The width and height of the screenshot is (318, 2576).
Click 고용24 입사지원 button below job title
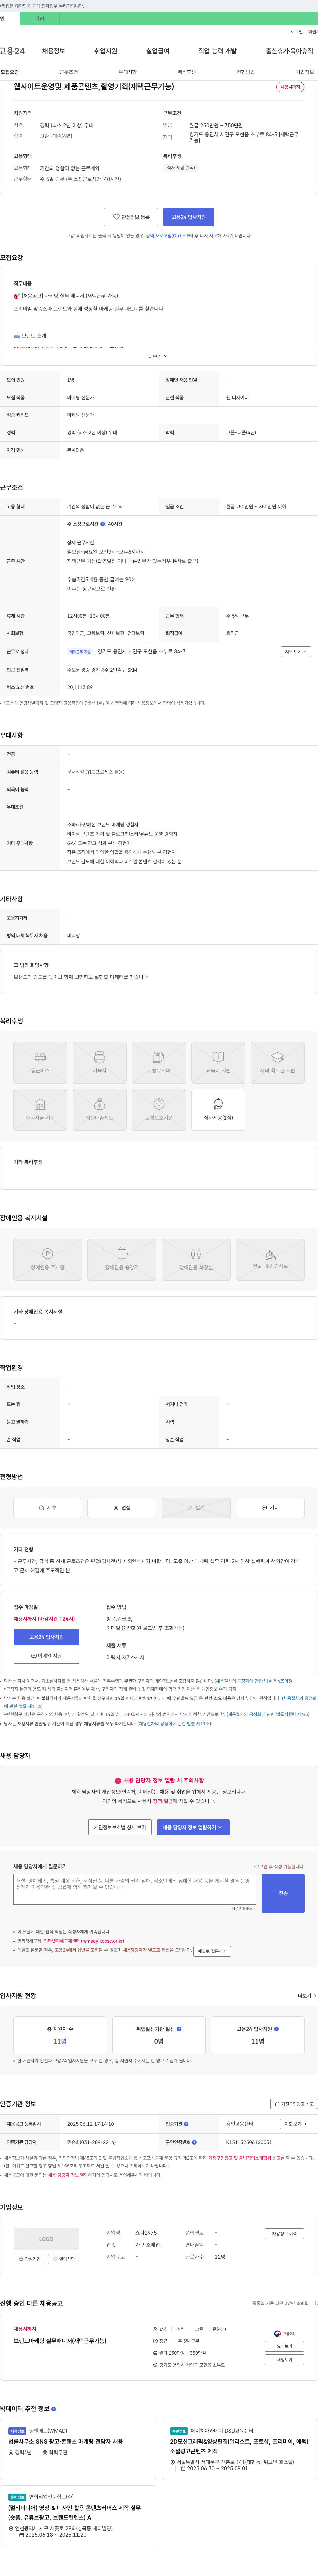tap(188, 217)
